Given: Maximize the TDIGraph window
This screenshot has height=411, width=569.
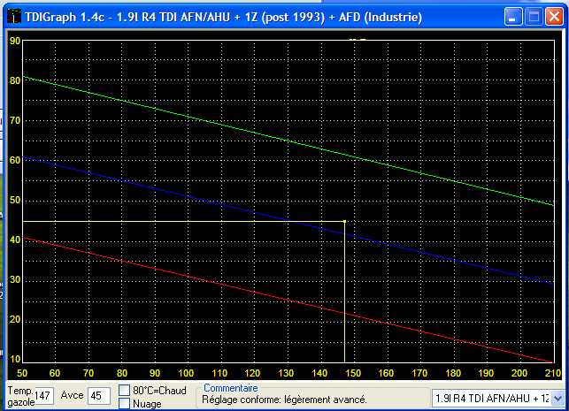Looking at the screenshot, I should (x=534, y=17).
